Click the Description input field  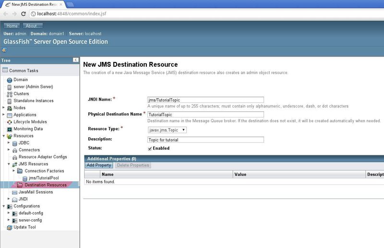205,140
